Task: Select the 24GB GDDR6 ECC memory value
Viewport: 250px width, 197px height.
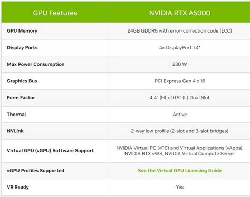Action: coord(179,31)
